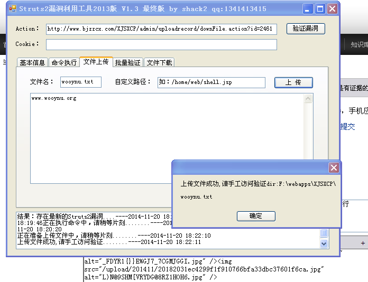
Task: Open the 文件下载 tab
Action: pyautogui.click(x=159, y=63)
